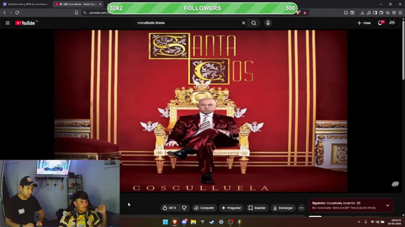Screen dimensions: 405x227
Task: Open more actions three-dot menu below video
Action: (301, 208)
